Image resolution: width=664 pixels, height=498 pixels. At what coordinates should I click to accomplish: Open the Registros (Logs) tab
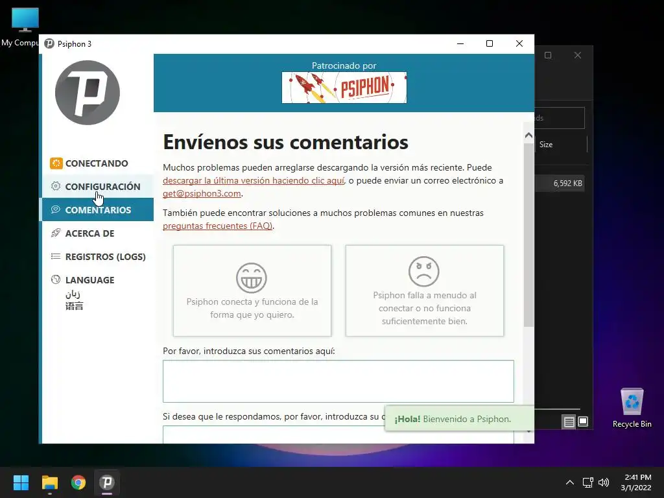point(98,257)
